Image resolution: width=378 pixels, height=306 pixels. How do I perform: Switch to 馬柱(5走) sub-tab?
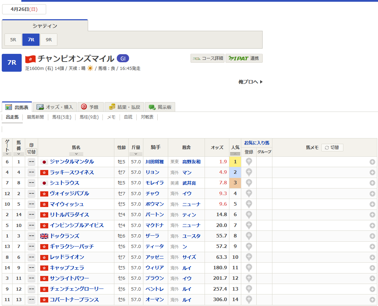point(62,117)
